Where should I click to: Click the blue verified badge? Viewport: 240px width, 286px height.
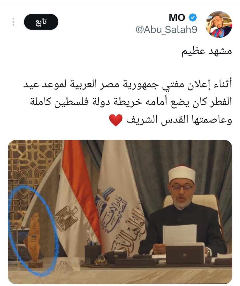pyautogui.click(x=193, y=18)
